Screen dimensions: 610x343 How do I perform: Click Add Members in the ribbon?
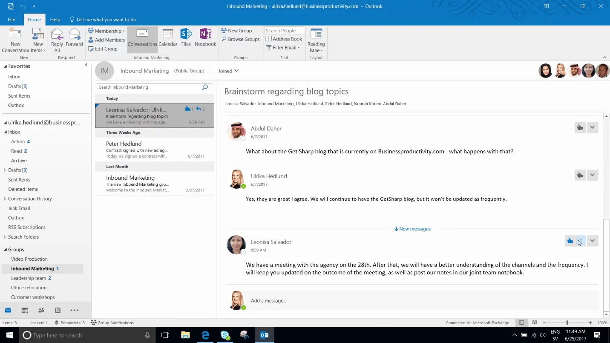[x=106, y=40]
